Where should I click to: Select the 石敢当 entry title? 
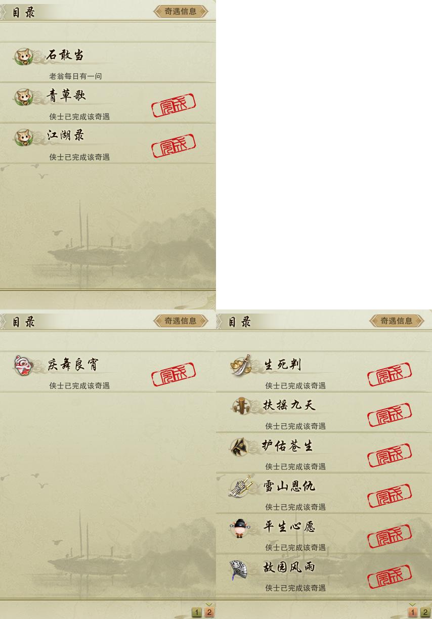point(65,55)
